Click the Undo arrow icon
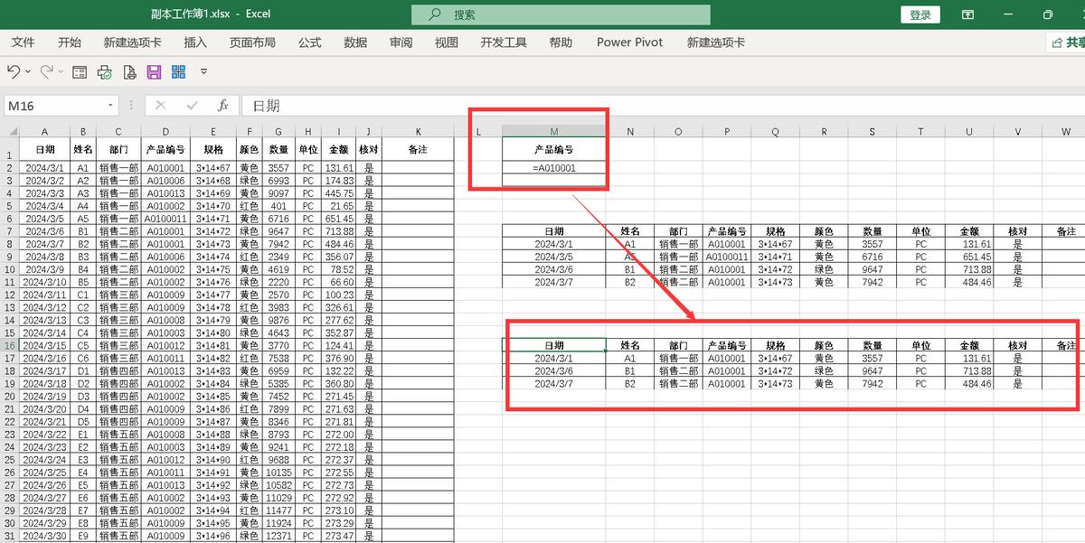1085x543 pixels. 14,71
